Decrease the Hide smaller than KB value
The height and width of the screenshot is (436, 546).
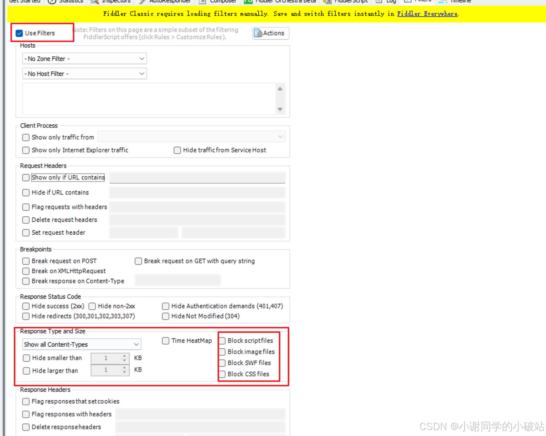[125, 361]
